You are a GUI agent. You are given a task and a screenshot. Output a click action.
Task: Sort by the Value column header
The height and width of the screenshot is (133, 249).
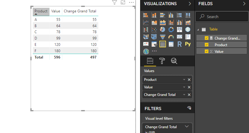coord(56,12)
